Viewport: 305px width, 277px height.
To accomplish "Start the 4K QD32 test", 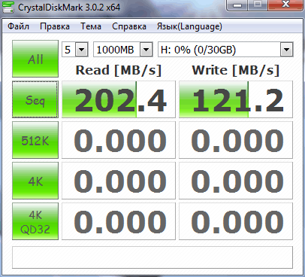I will coord(35,221).
